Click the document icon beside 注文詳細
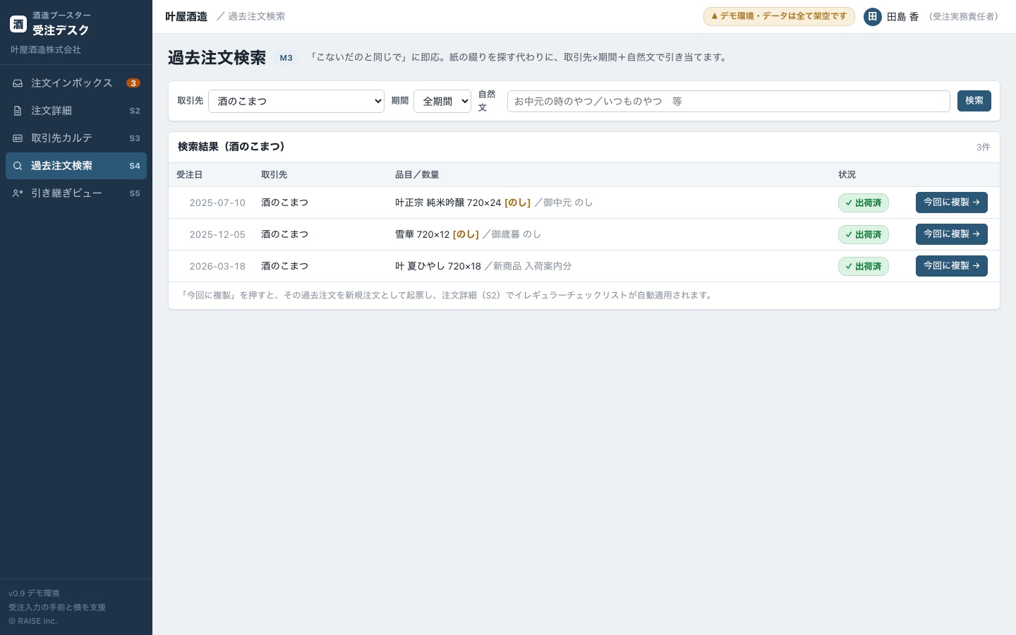Screen dimensions: 1016x635 pos(18,111)
